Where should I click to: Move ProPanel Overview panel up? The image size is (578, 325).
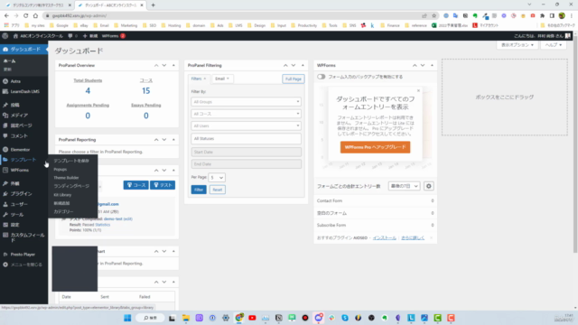tap(156, 65)
